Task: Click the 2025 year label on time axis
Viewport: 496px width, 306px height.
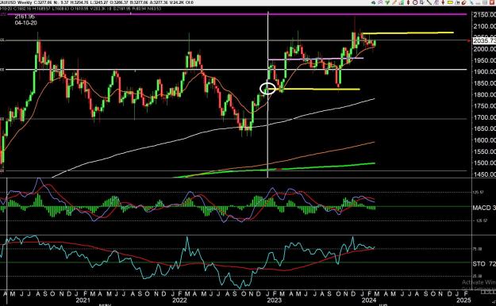Action: pos(464,300)
